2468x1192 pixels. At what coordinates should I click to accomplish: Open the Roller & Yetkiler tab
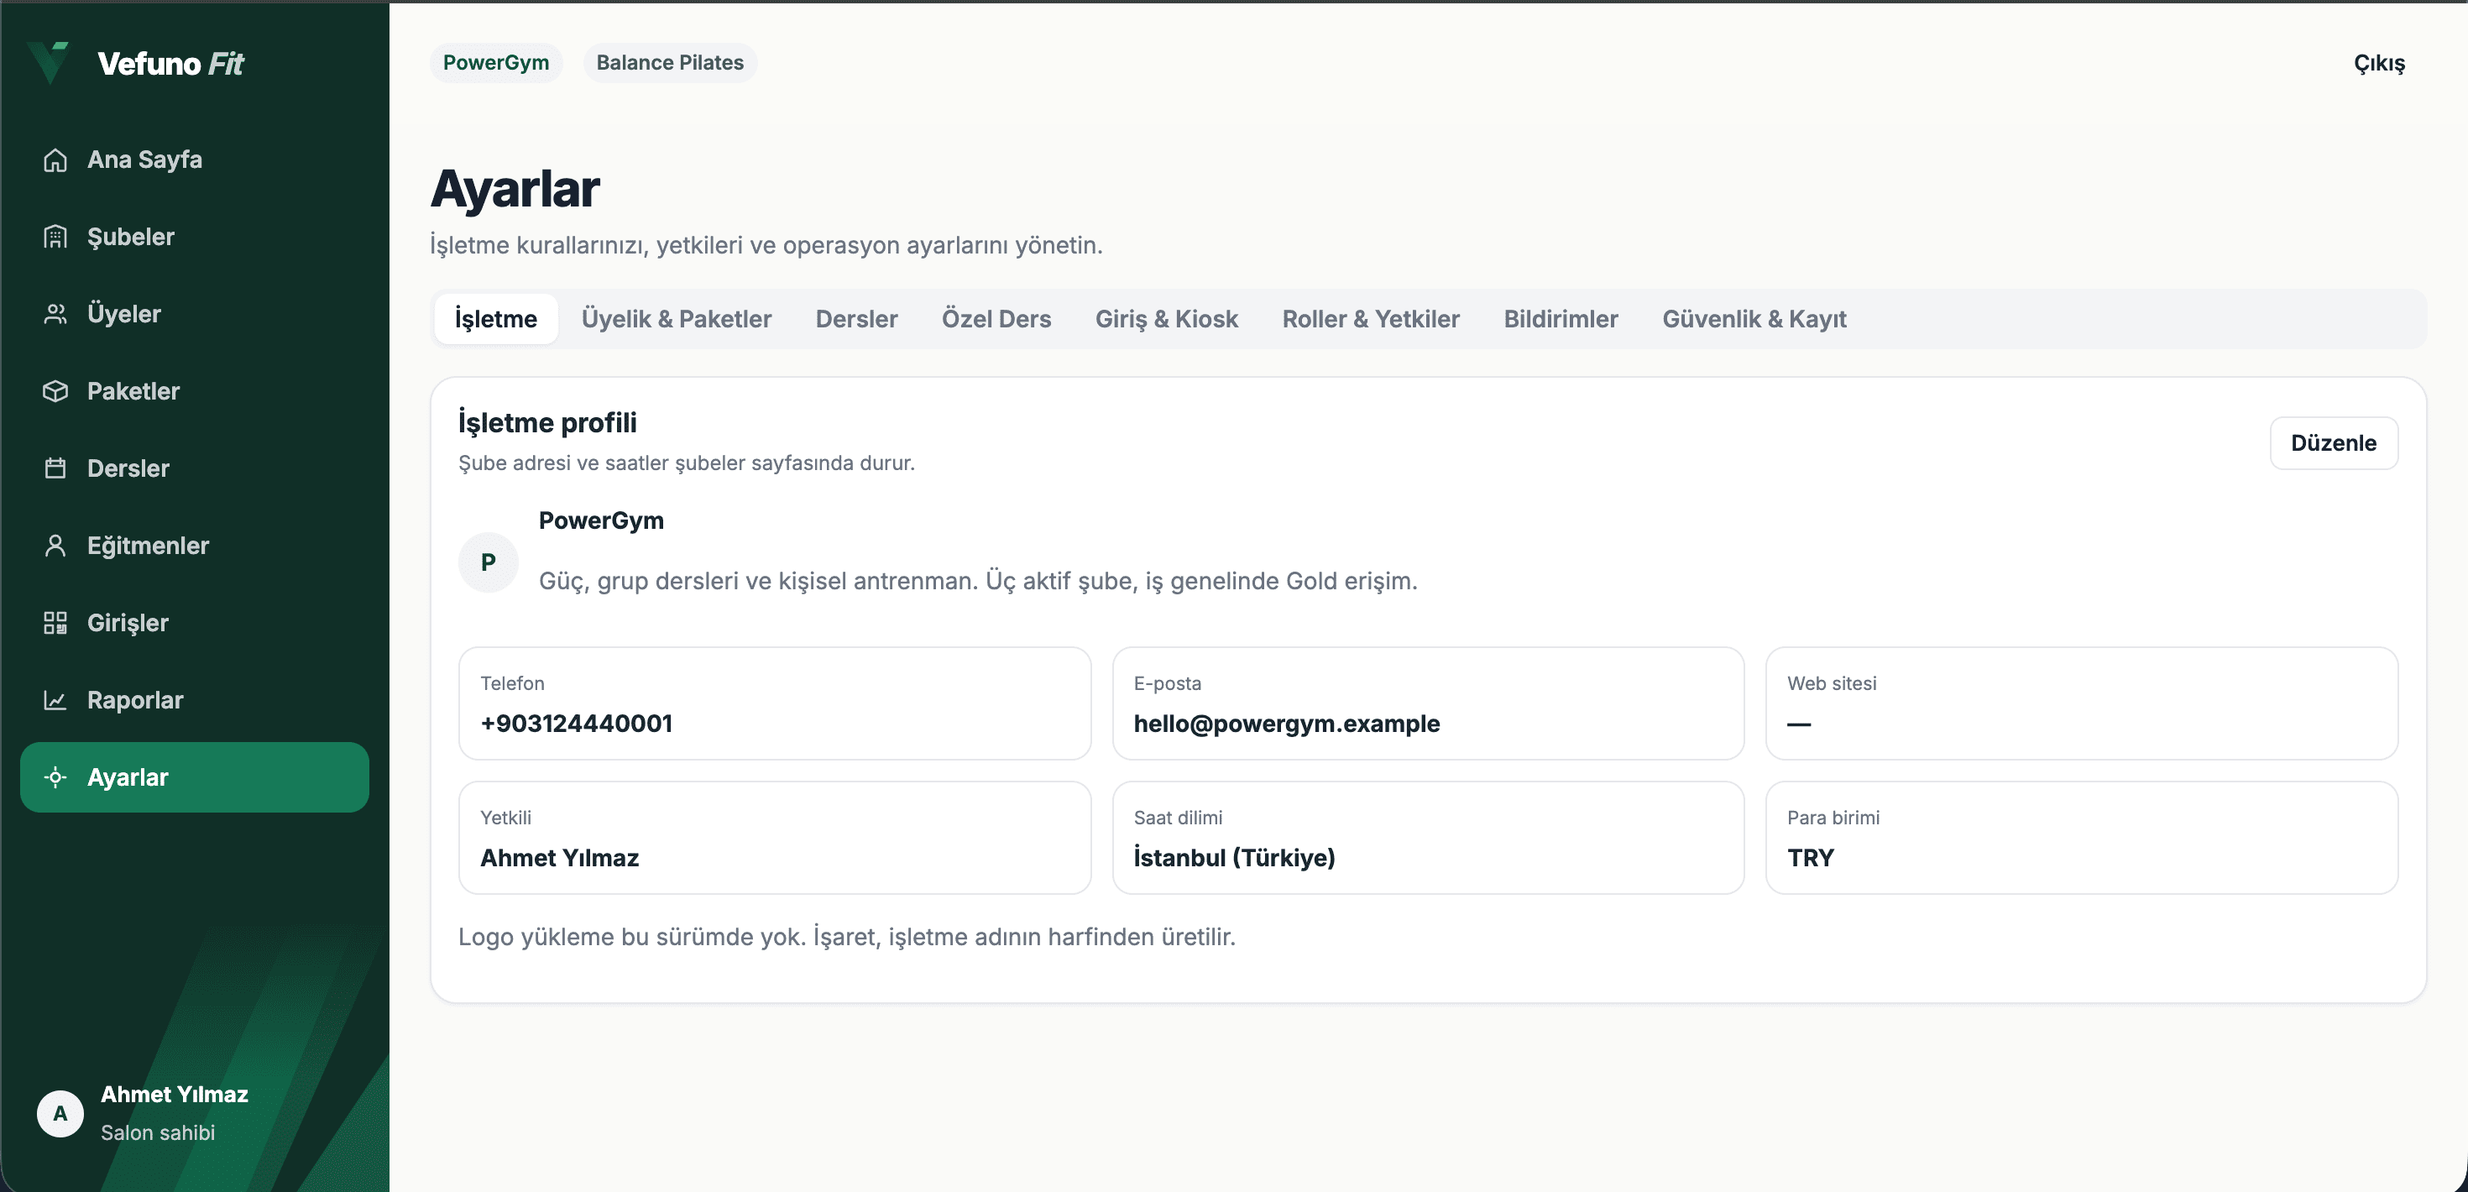click(1371, 319)
